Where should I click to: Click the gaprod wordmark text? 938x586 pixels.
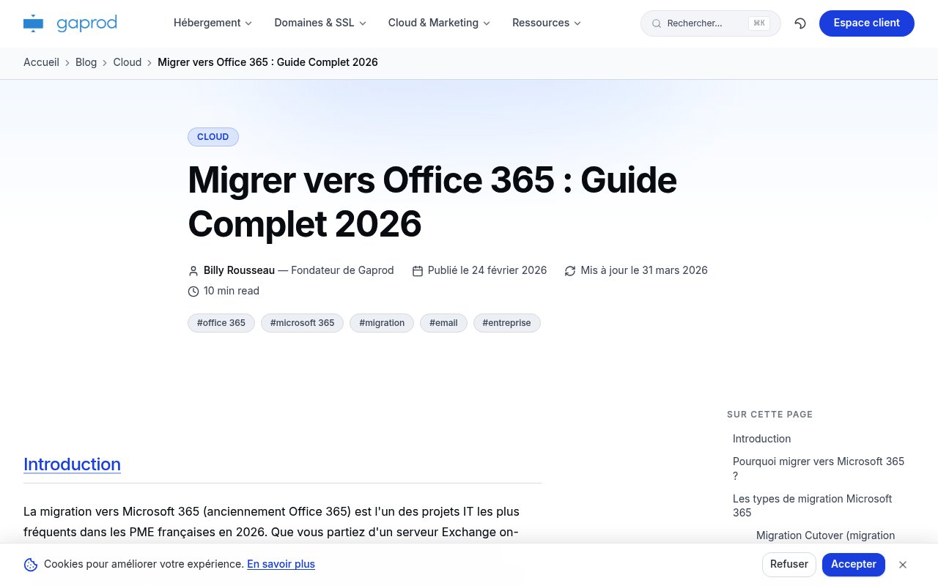pyautogui.click(x=86, y=23)
